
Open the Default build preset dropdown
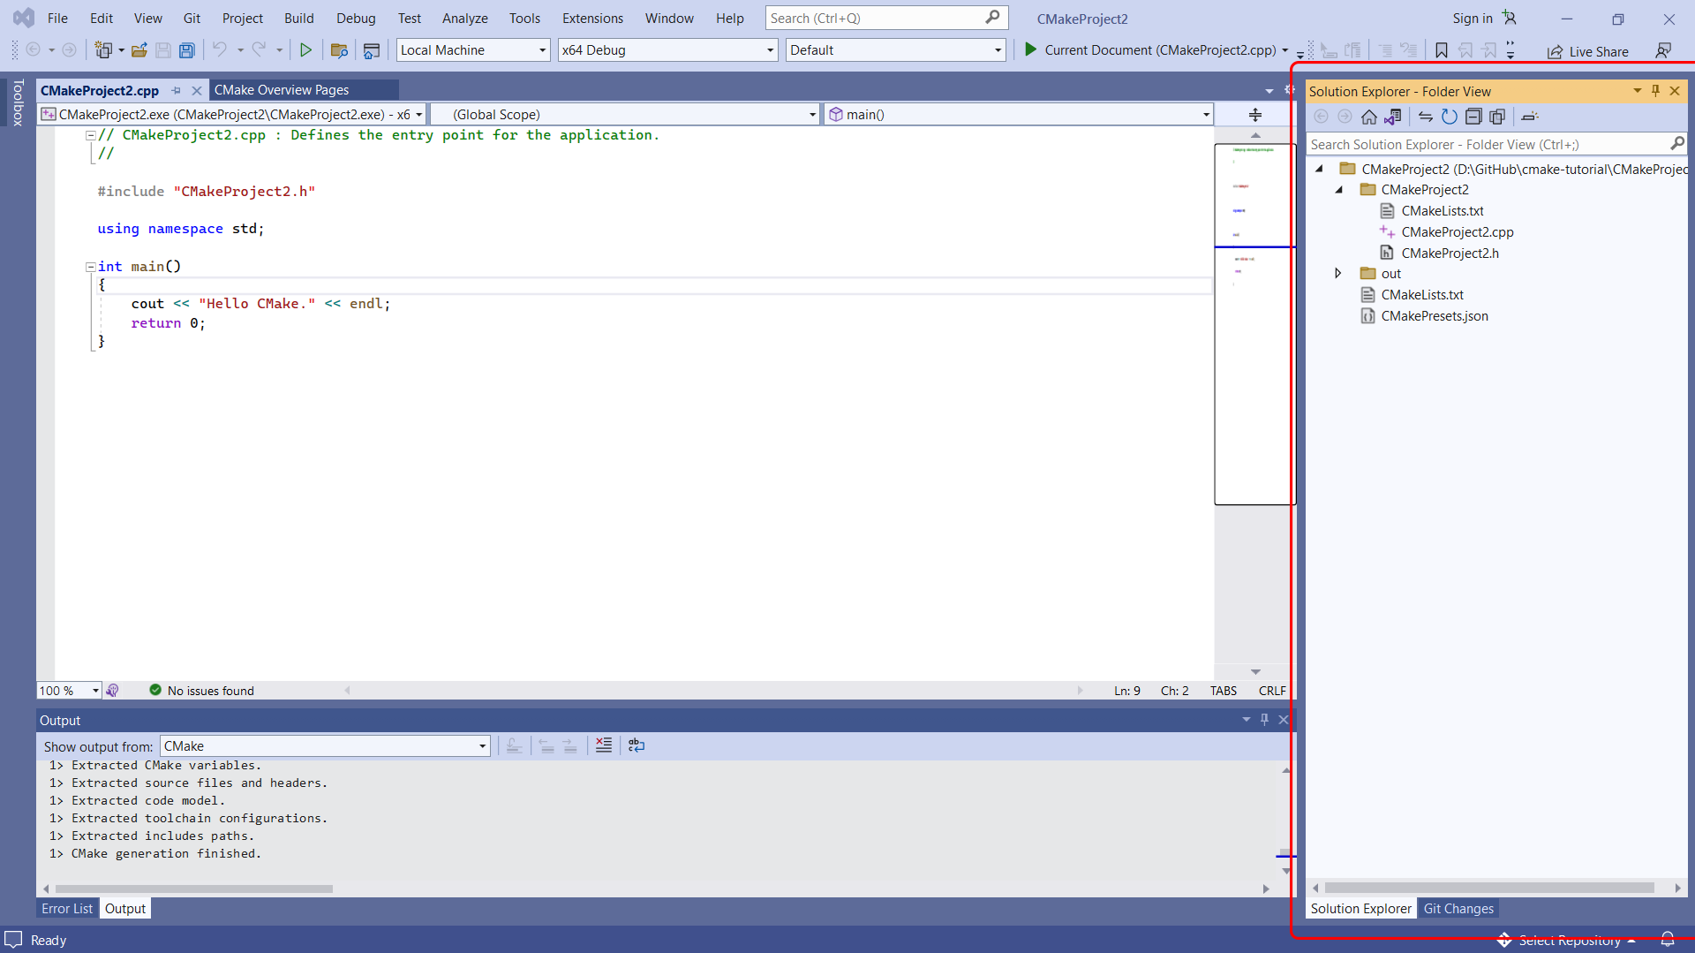(895, 50)
